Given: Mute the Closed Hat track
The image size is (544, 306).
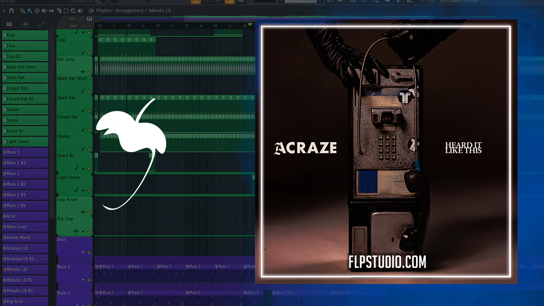Looking at the screenshot, I should [89, 129].
